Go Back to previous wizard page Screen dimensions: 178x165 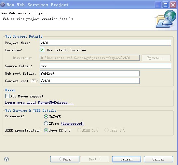tap(65, 159)
